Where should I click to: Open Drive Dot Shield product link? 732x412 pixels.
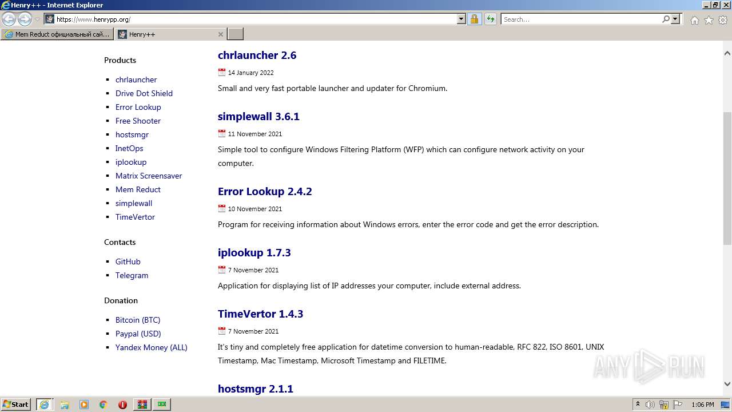pos(144,93)
